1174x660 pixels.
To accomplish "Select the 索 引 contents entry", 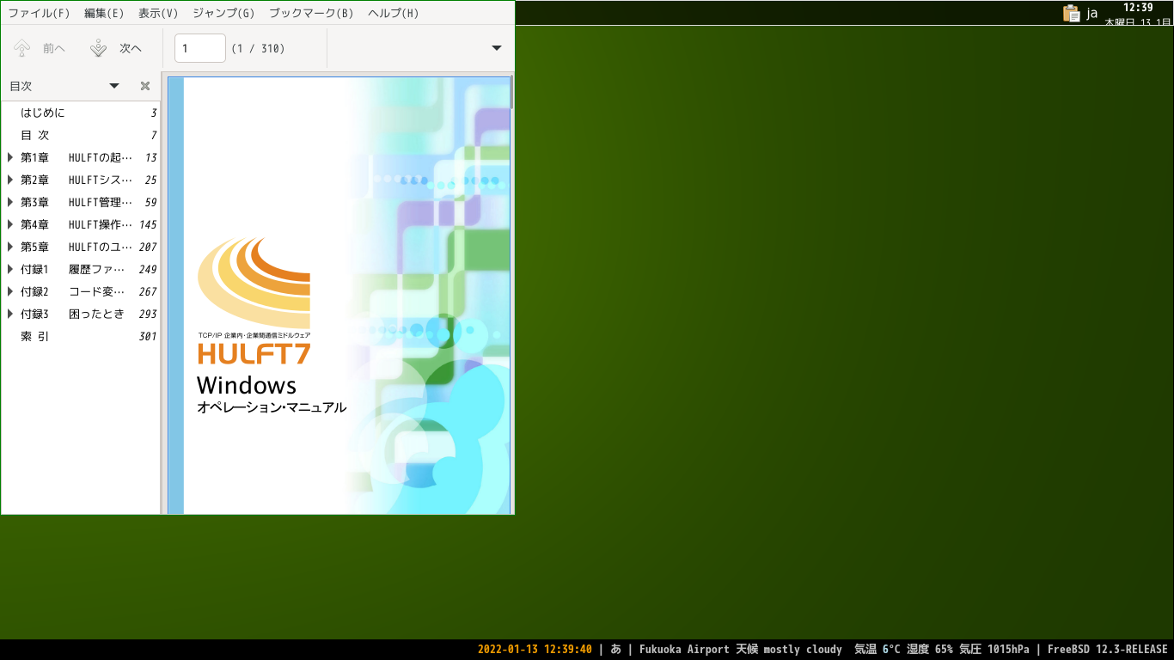I will click(x=81, y=336).
